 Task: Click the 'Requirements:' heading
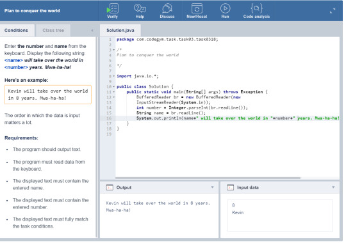21,139
